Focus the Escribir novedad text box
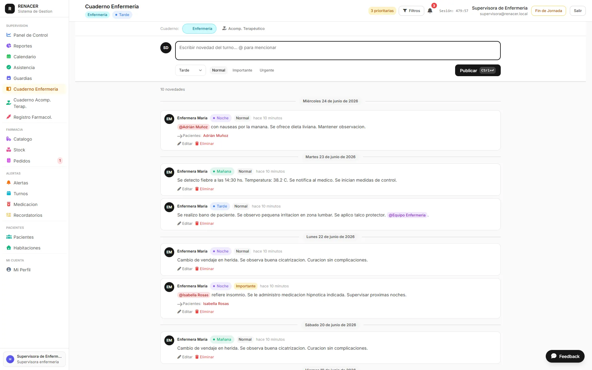Screen dimensions: 592x370 coord(338,51)
